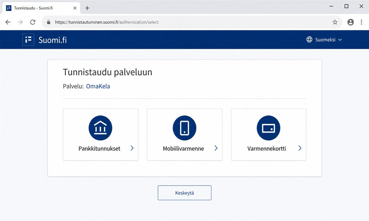Click the bank building icon for Pankkitunnukset
Image resolution: width=369 pixels, height=221 pixels.
101,128
